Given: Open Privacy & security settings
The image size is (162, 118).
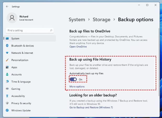Looking at the screenshot, I should (30, 103).
